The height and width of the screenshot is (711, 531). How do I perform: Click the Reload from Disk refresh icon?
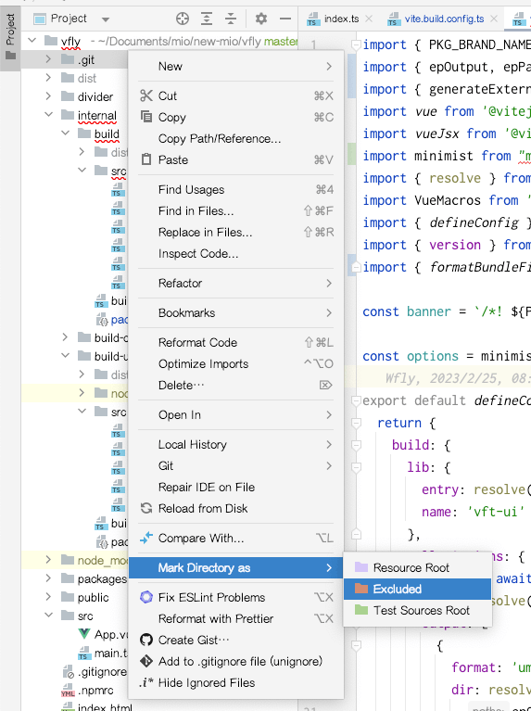pyautogui.click(x=146, y=508)
